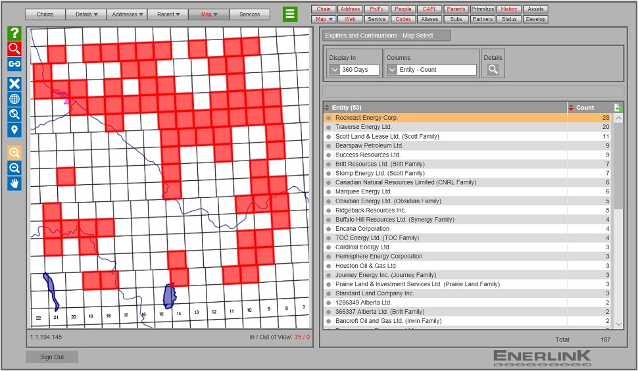The image size is (638, 371).
Task: Click the Chain button
Action: (324, 9)
